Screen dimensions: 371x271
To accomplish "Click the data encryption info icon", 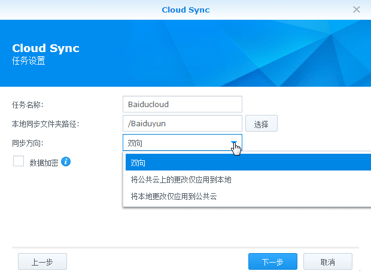I will coord(66,162).
